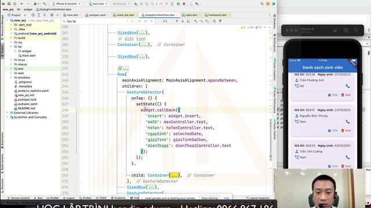Save all files with the disk icon
Image resolution: width=371 pixels, height=208 pixels.
9,4
